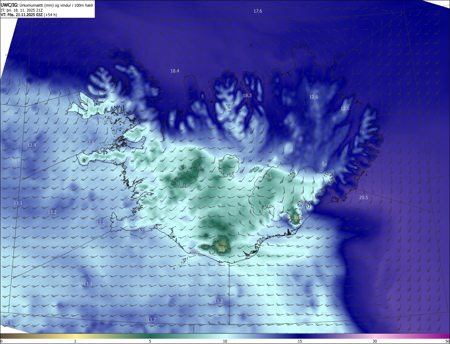The width and height of the screenshot is (450, 344).
Task: Click the 12.8 value label
Action: 90,143
